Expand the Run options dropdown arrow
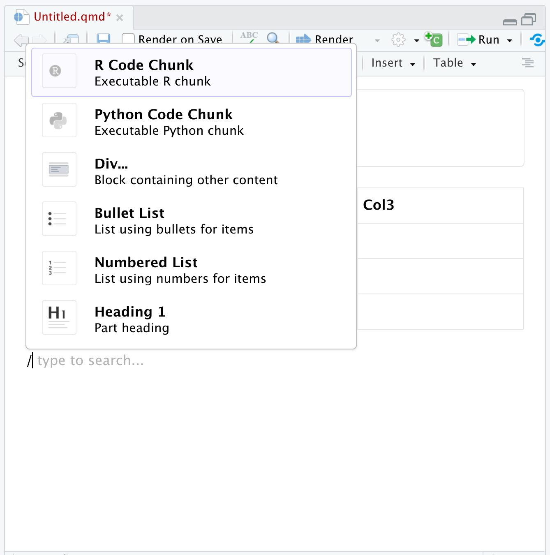The image size is (550, 555). click(x=509, y=39)
